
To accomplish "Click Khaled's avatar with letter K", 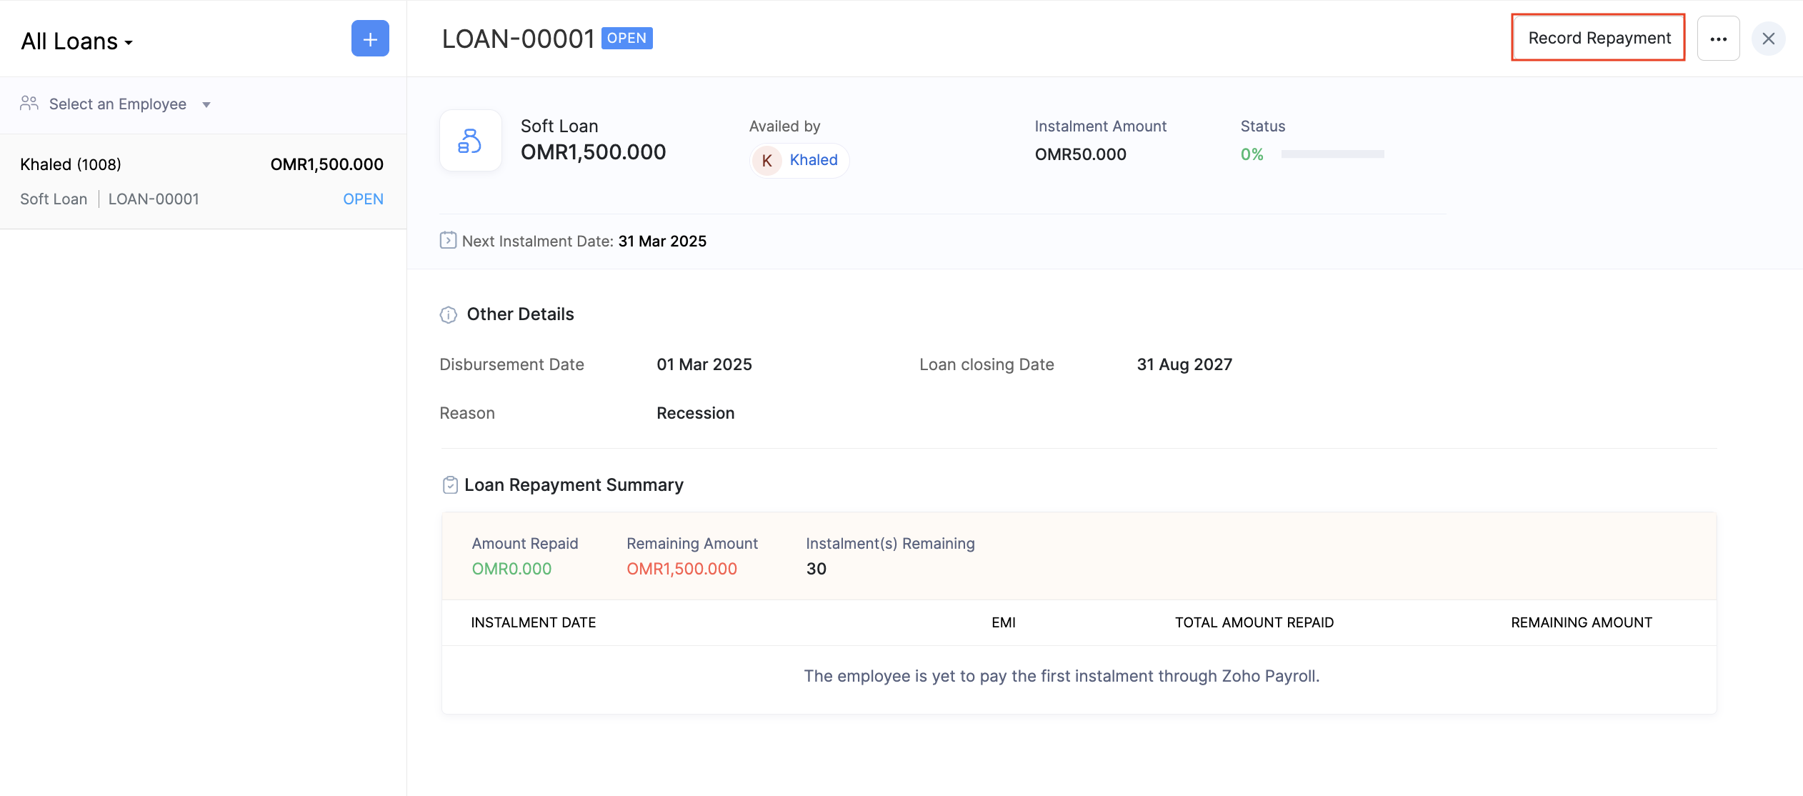I will click(x=766, y=160).
